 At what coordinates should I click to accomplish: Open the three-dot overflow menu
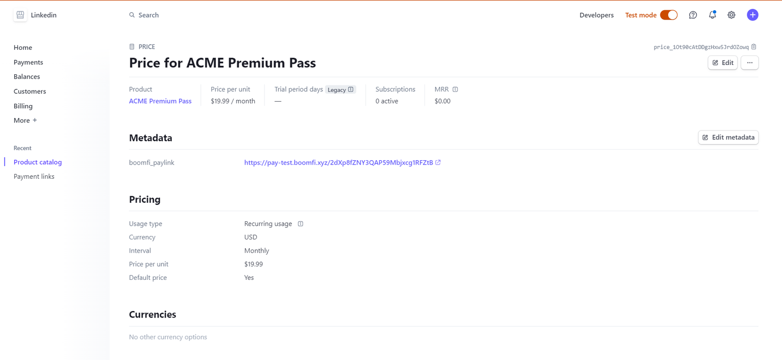(749, 63)
